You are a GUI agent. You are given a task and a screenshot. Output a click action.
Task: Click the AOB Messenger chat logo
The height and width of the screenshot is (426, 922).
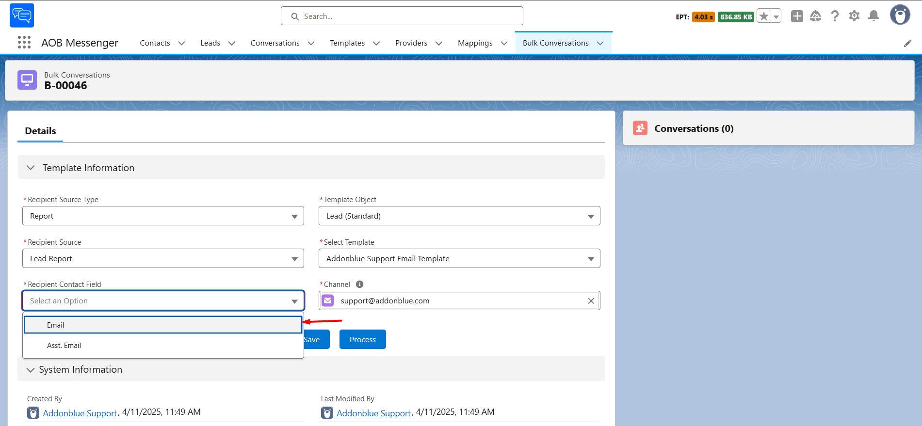click(22, 16)
